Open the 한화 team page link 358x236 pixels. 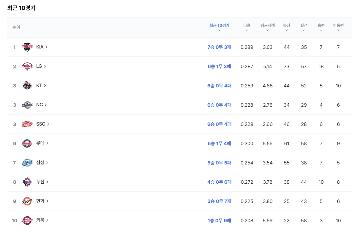[42, 201]
